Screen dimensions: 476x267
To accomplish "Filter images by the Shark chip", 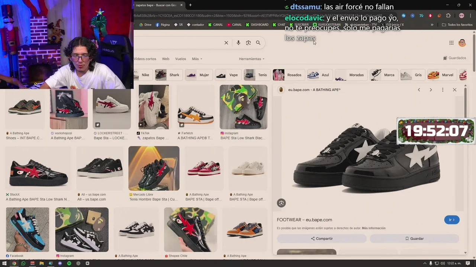I will 168,75.
